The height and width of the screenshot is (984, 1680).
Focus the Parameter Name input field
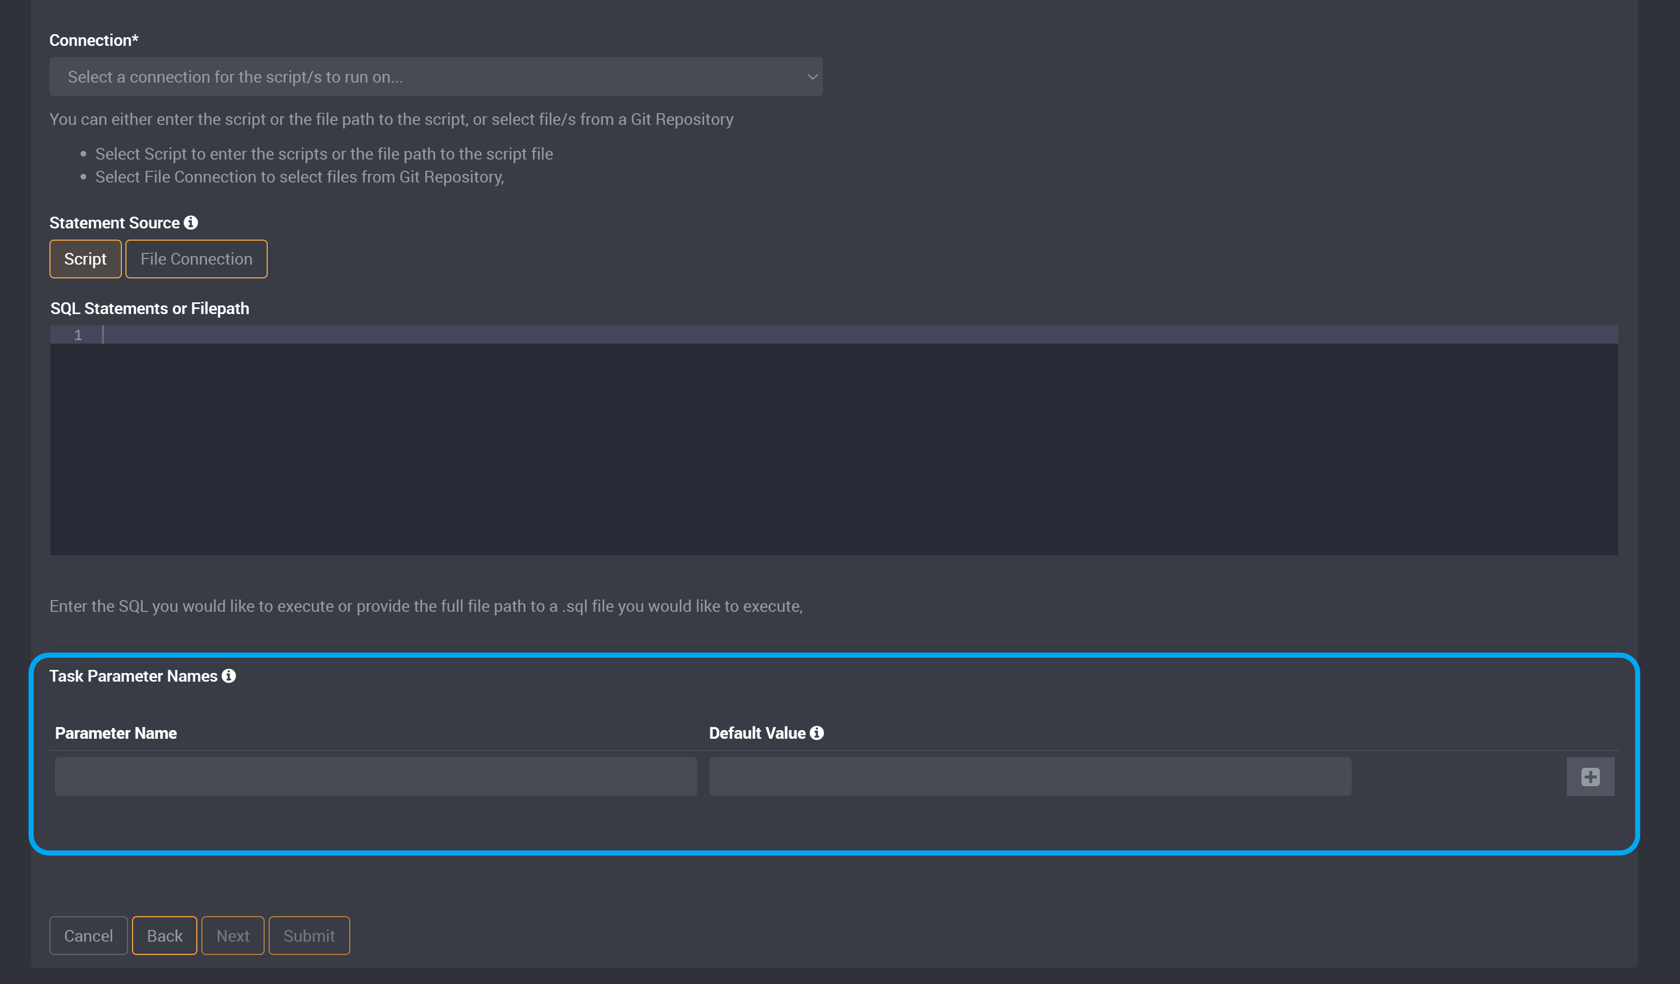click(x=376, y=776)
